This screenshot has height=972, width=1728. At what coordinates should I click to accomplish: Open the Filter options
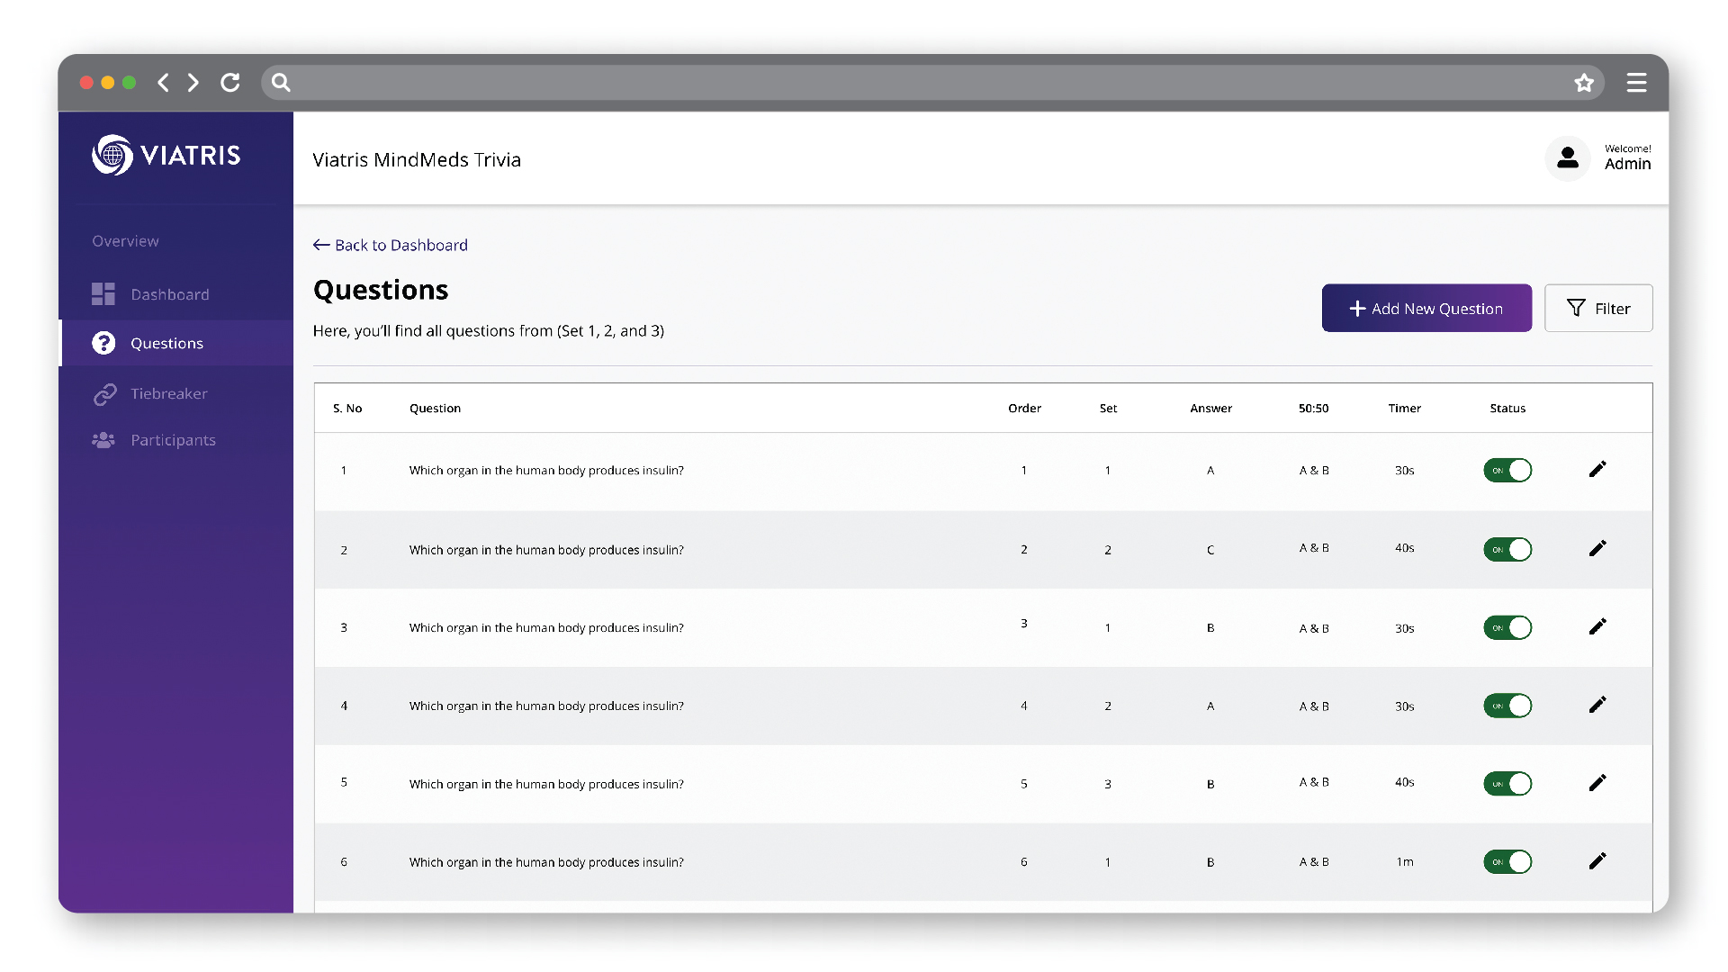point(1598,309)
